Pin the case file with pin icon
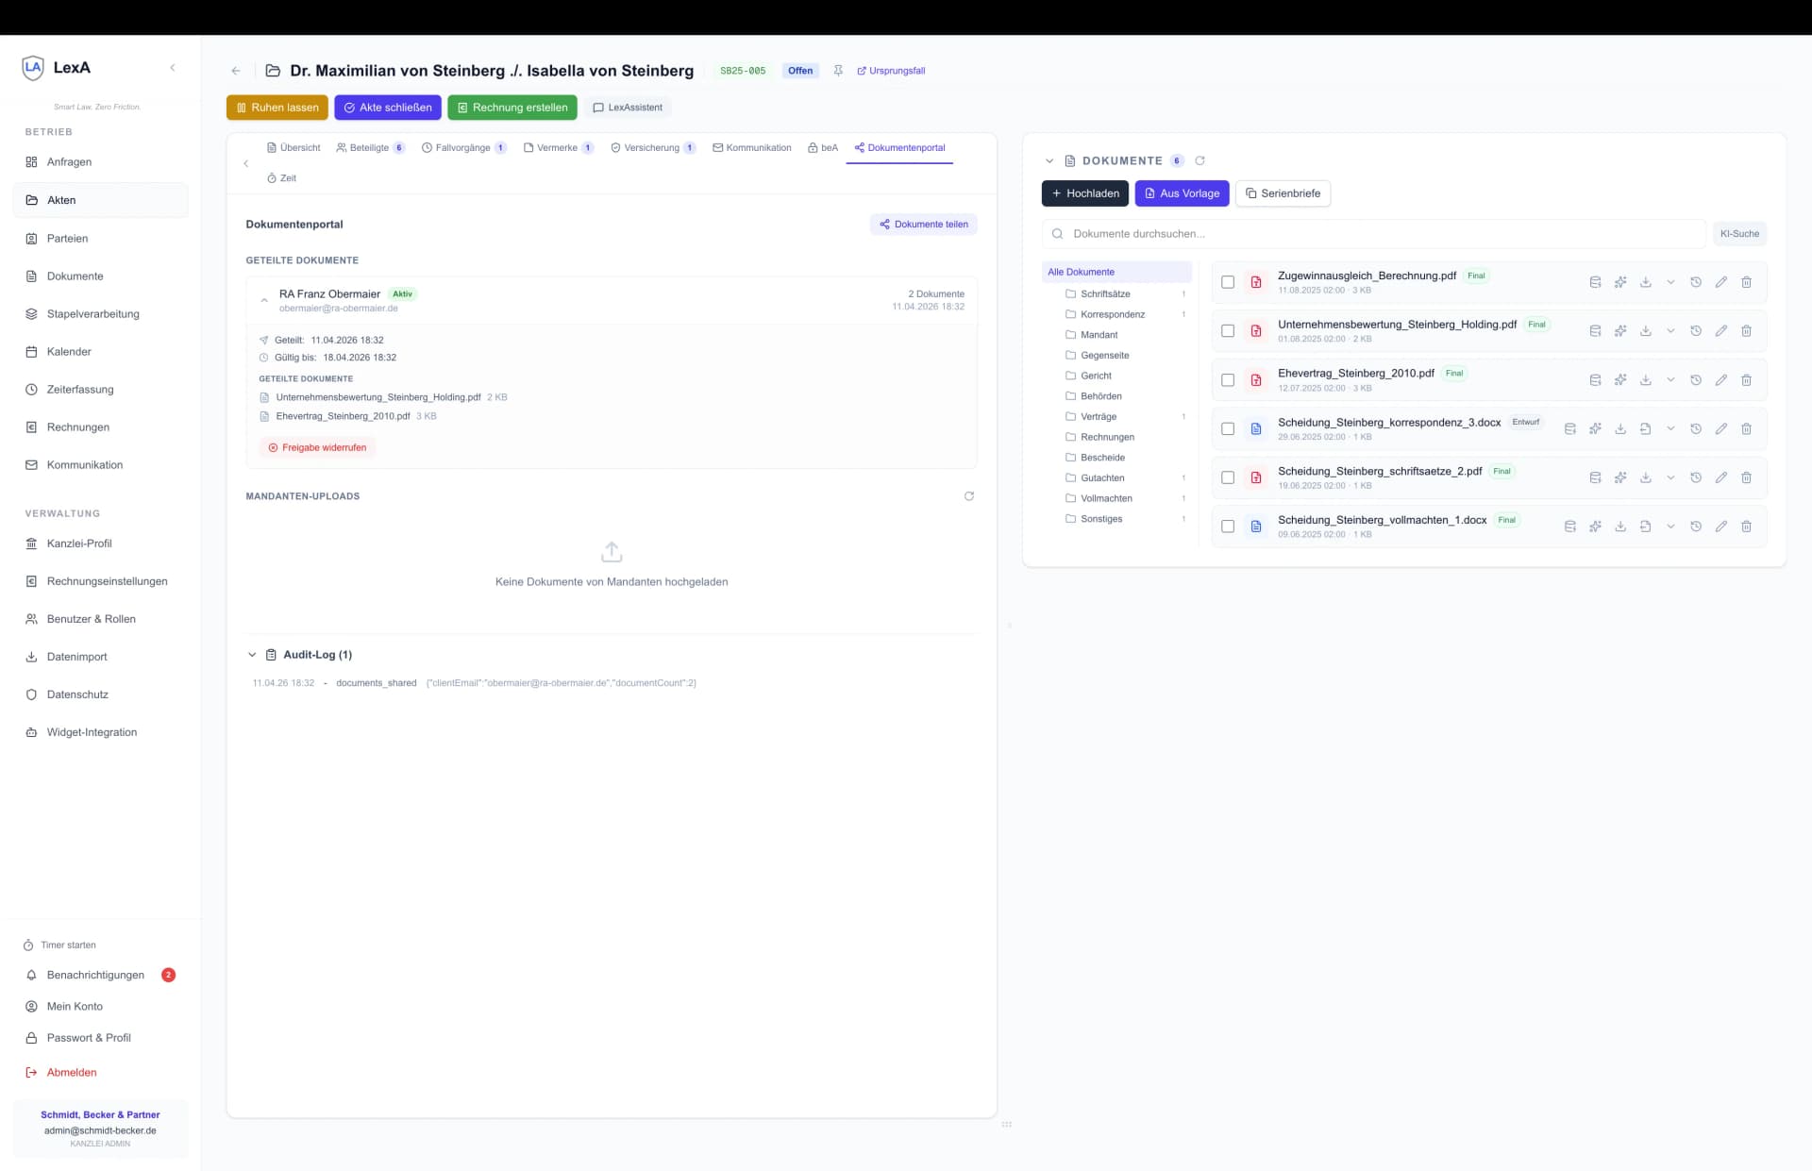 tap(837, 71)
